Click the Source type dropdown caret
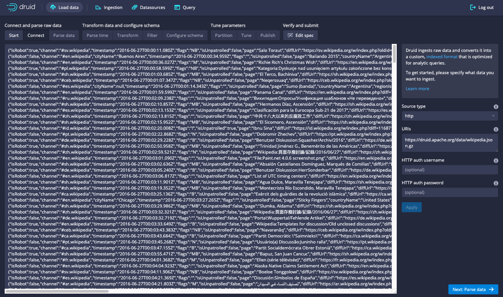 493,116
